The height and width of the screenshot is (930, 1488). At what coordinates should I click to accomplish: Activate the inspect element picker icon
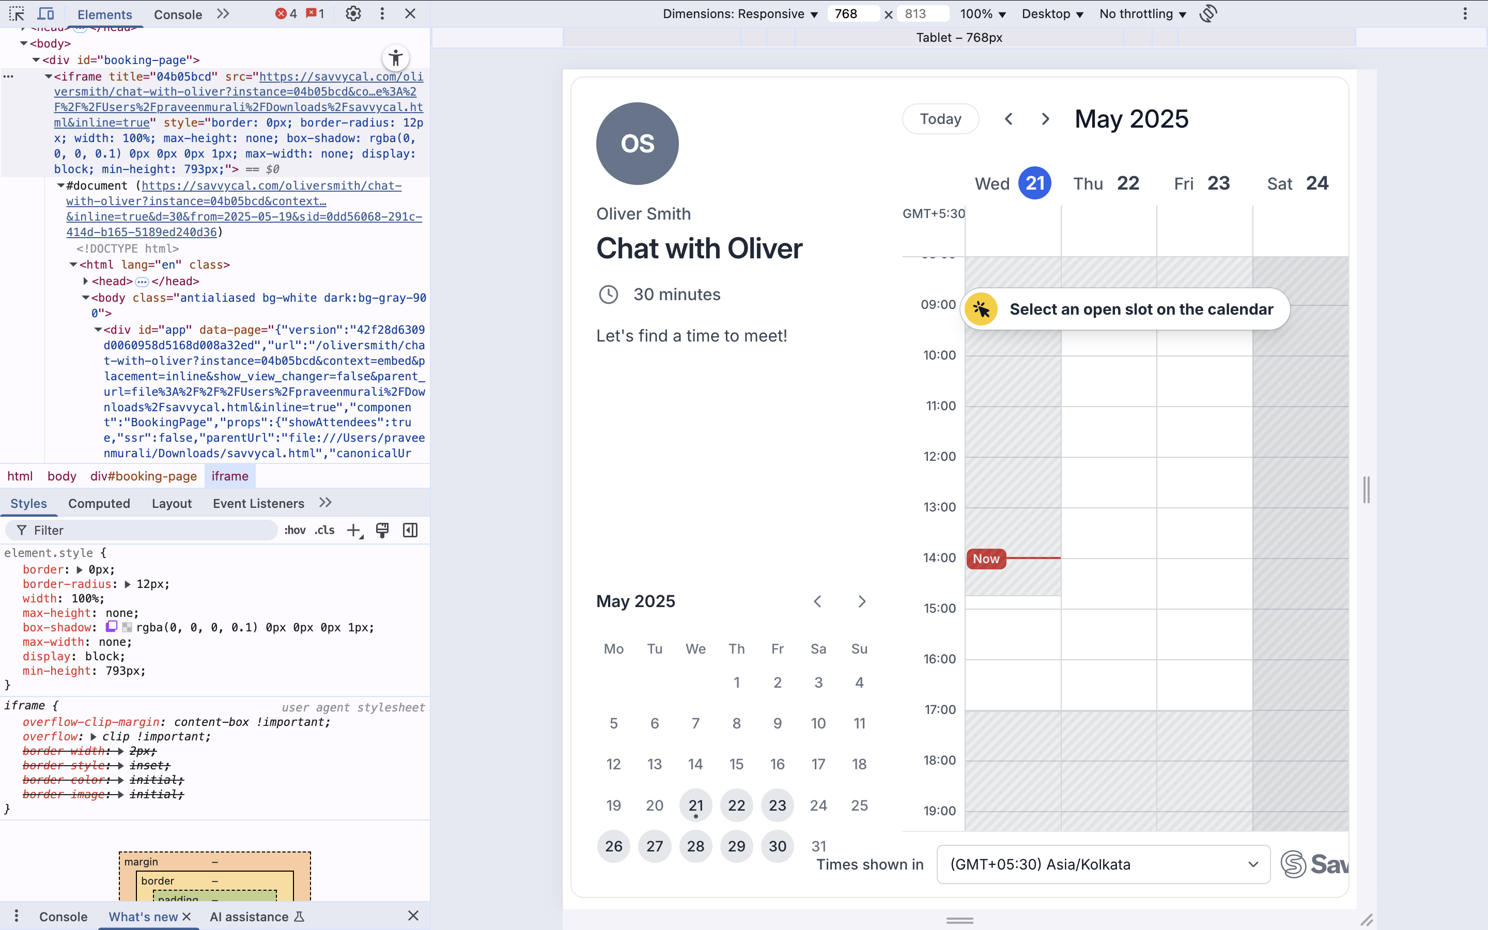point(17,13)
